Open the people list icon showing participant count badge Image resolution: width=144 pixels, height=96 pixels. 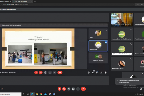point(93,73)
